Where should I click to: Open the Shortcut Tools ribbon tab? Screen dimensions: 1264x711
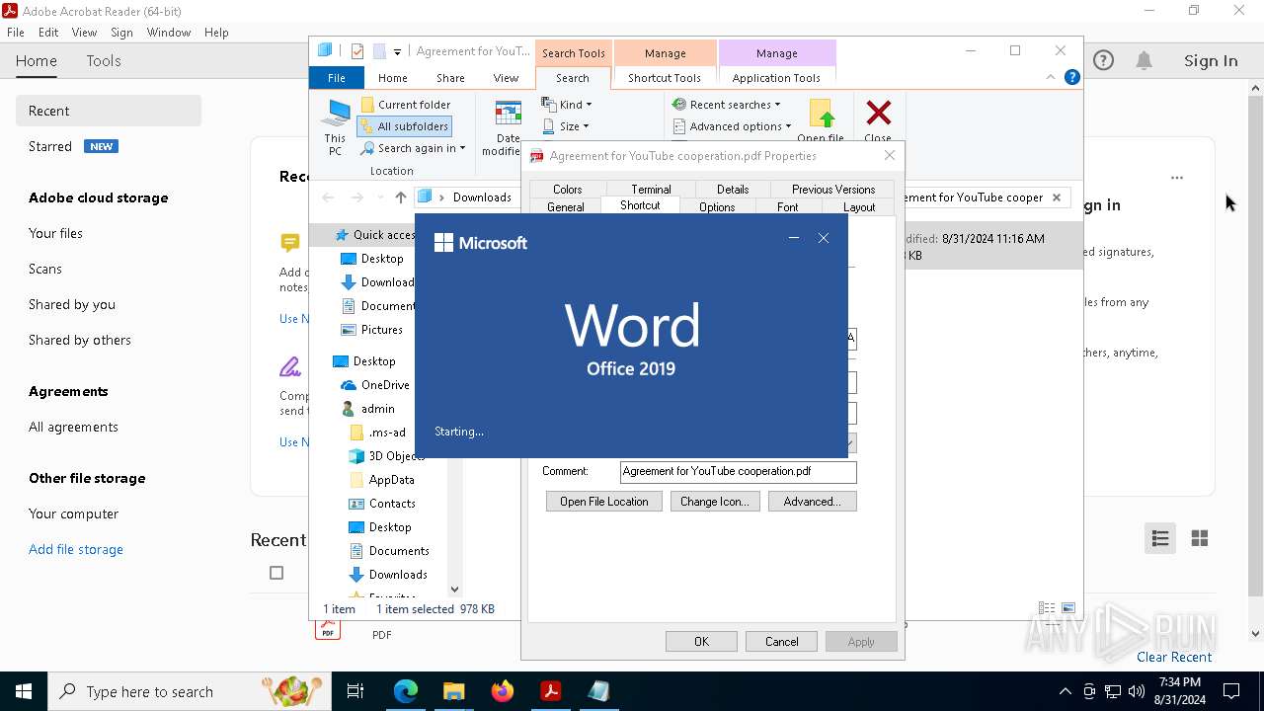(665, 78)
